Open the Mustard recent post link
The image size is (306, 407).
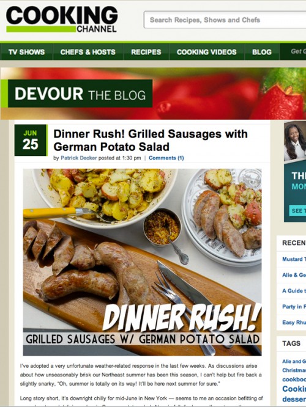pyautogui.click(x=294, y=259)
